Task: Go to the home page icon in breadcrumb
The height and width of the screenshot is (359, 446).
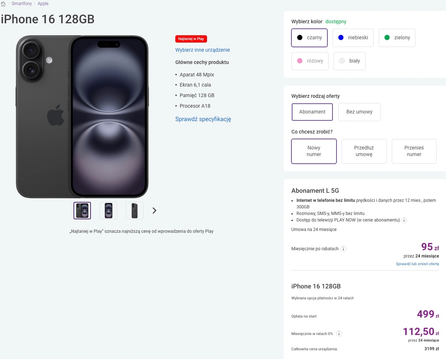Action: pos(3,4)
